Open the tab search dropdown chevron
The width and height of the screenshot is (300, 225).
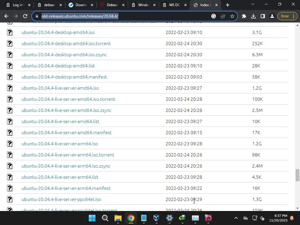253,4
